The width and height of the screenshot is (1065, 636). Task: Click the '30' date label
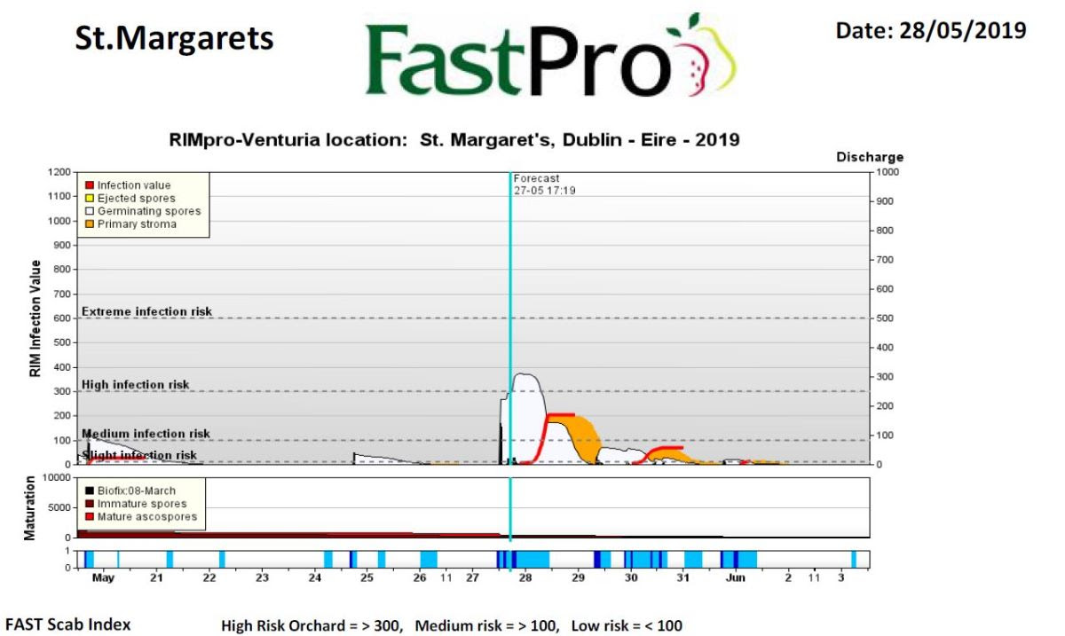631,578
